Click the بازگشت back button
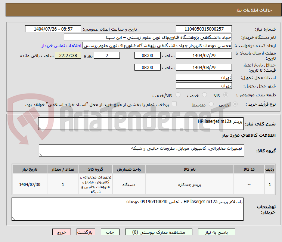The width and height of the screenshot is (282, 242). point(86,232)
